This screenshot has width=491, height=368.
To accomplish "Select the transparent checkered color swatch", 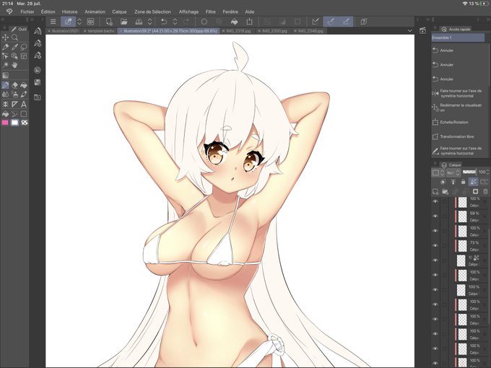I will tap(24, 123).
